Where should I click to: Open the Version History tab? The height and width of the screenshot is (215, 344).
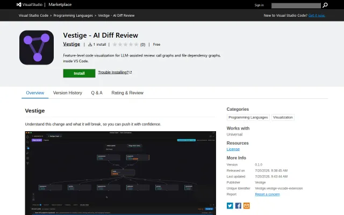click(x=68, y=93)
